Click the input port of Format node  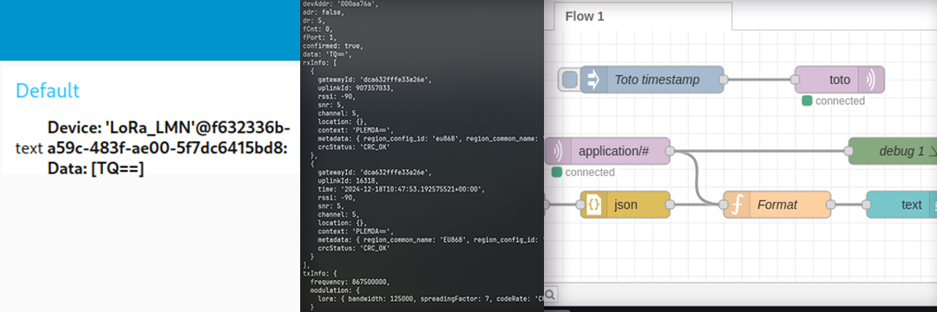pyautogui.click(x=724, y=205)
